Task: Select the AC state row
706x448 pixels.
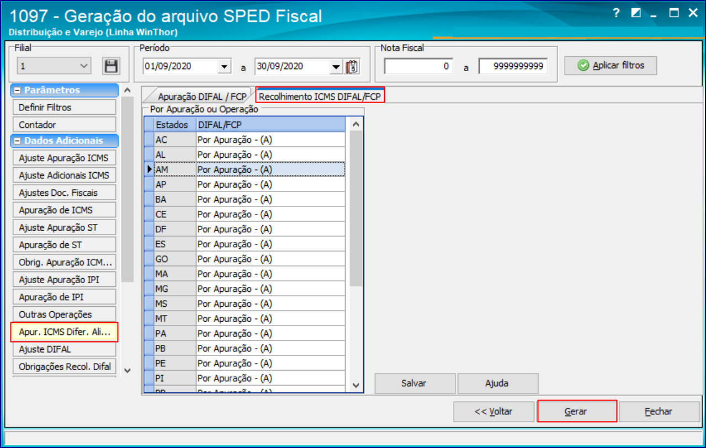Action: coord(245,140)
